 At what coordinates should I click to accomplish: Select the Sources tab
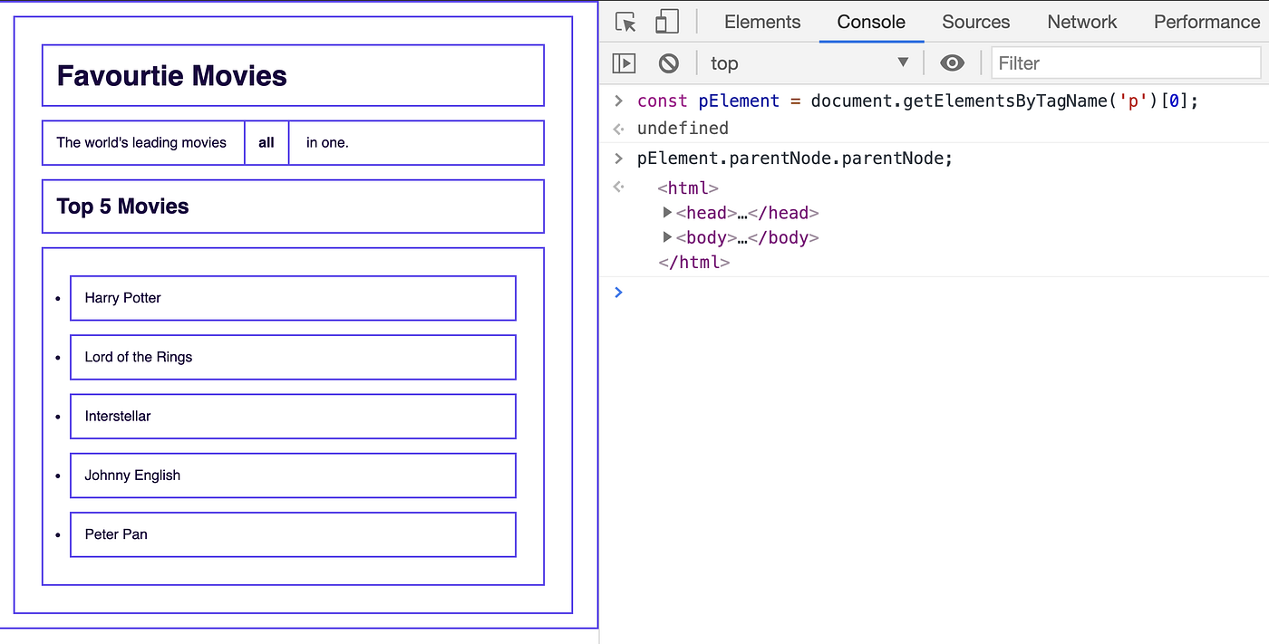(975, 21)
